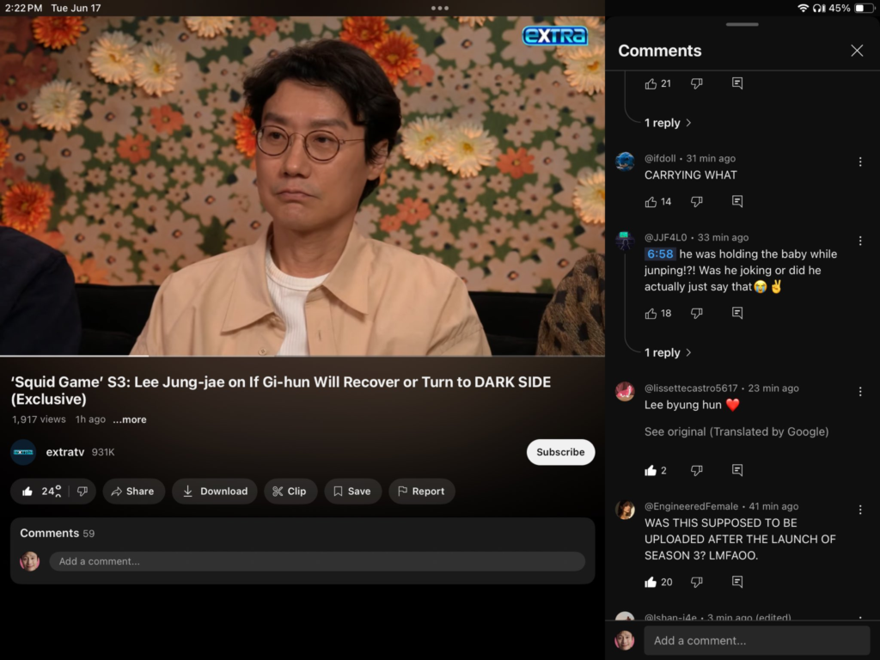Download the video

point(215,491)
